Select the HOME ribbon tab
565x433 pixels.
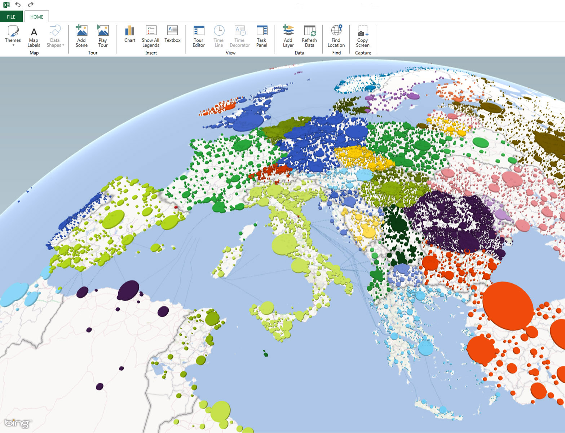click(x=36, y=17)
